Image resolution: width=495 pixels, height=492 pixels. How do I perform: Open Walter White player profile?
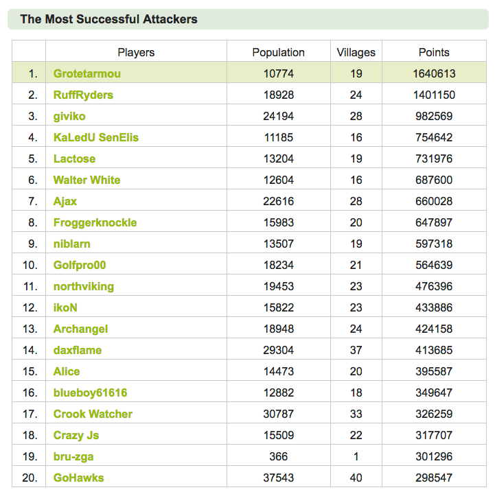point(87,180)
